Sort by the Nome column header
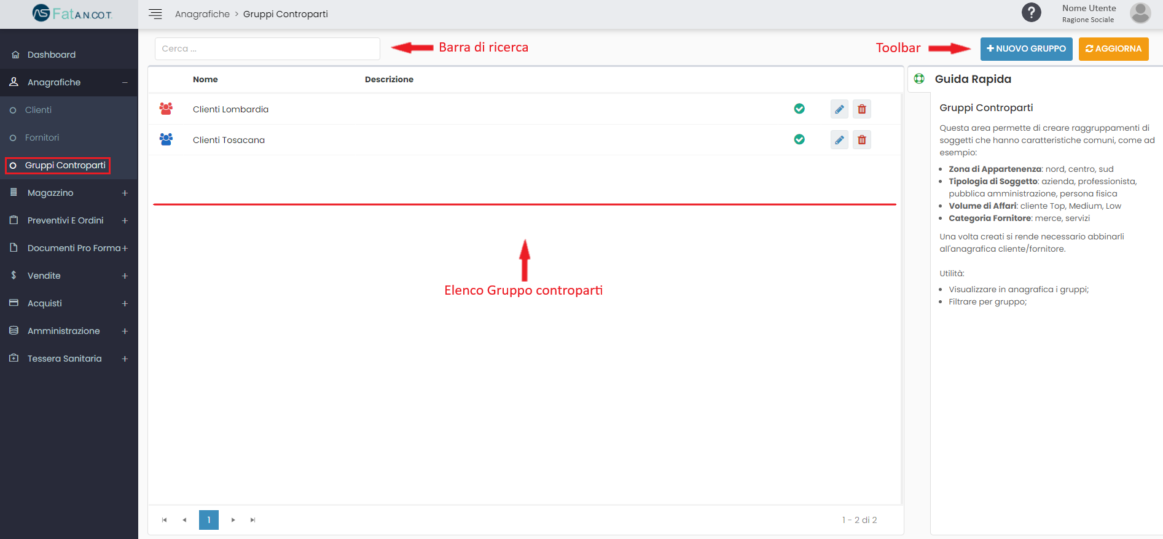Screen dimensions: 1163x539 [x=205, y=79]
